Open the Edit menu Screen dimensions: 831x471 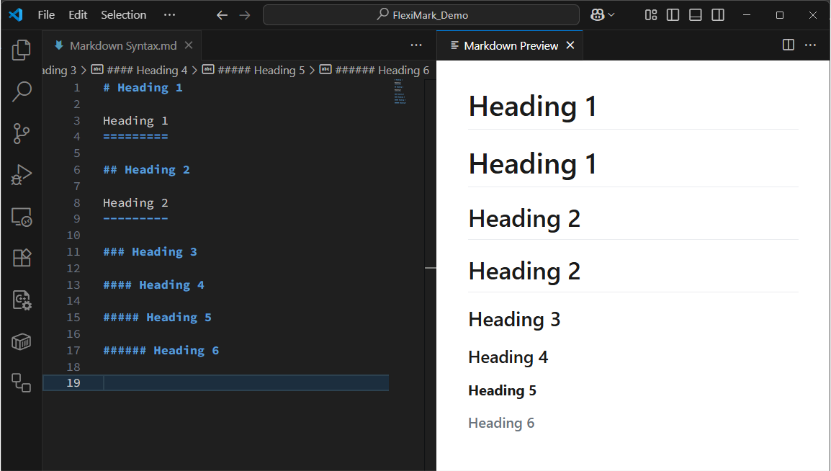(x=77, y=15)
